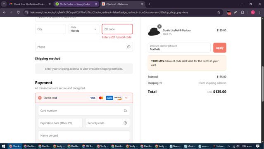264x149 pixels.
Task: Click the American Express logo
Action: [109, 98]
